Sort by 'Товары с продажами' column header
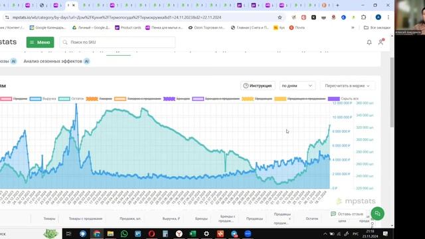This screenshot has height=239, width=425. tap(86, 218)
